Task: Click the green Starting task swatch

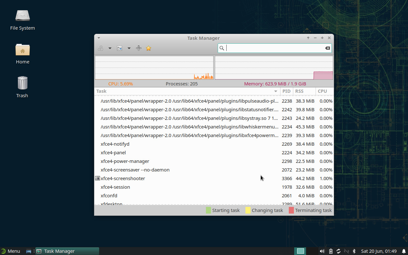Action: click(x=208, y=210)
